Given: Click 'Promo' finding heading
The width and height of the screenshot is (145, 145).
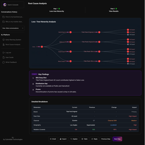Looking at the screenshot, I should (38, 89).
